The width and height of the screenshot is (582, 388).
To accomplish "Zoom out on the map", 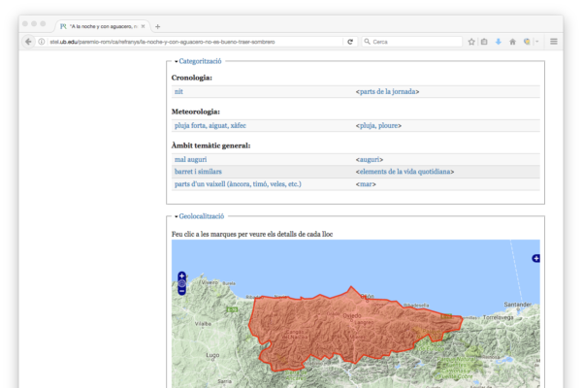I will pyautogui.click(x=181, y=290).
